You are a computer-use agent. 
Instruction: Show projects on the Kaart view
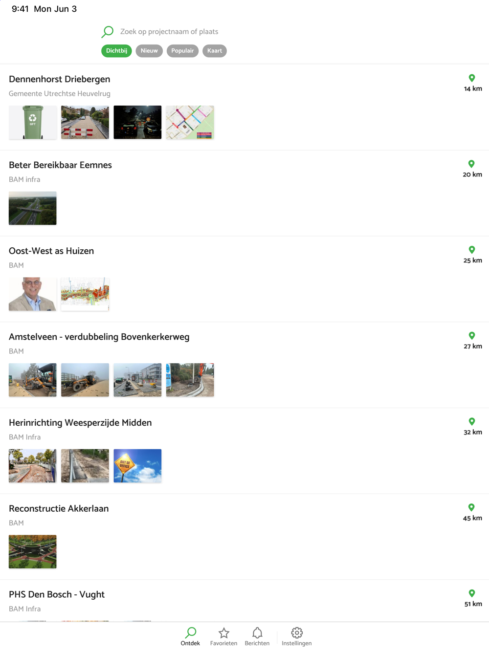pyautogui.click(x=215, y=51)
